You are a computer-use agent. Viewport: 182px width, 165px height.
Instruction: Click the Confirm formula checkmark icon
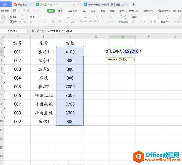click(x=38, y=31)
